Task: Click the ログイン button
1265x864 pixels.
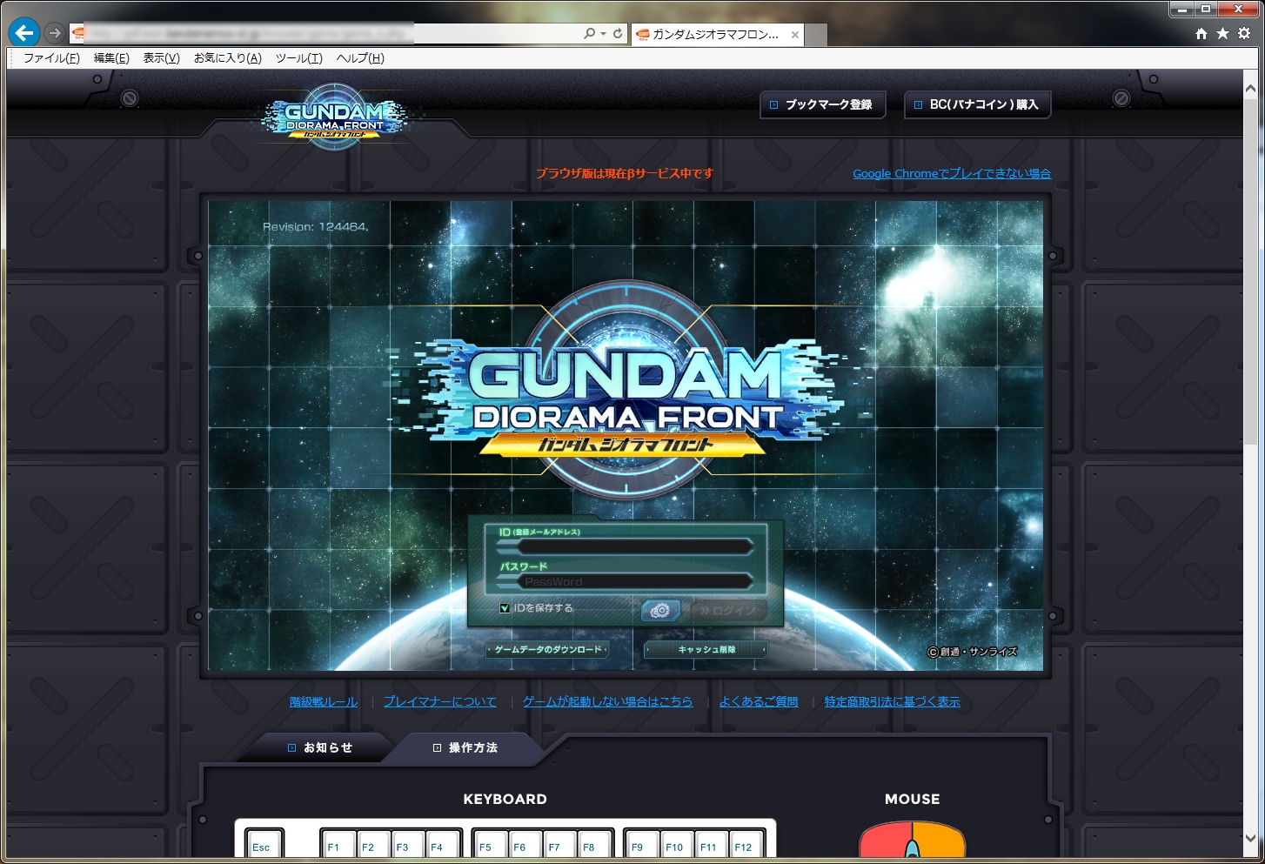Action: coord(729,611)
